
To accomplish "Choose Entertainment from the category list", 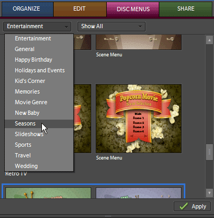I will click(39, 38).
